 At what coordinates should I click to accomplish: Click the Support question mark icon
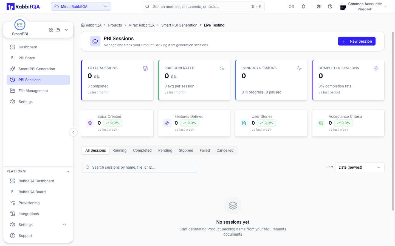pos(13,236)
